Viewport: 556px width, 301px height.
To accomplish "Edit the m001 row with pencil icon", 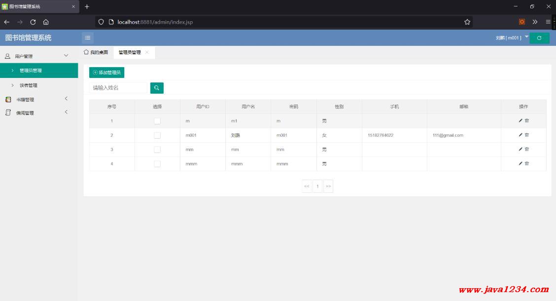I will pyautogui.click(x=520, y=135).
